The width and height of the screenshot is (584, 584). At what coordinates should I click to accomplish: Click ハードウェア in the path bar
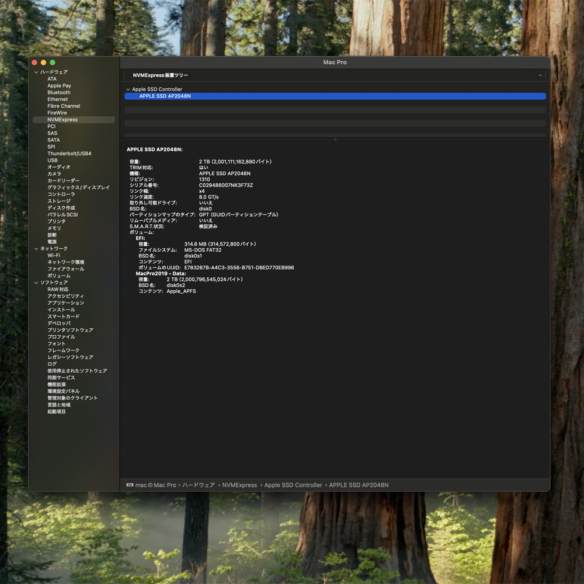199,485
